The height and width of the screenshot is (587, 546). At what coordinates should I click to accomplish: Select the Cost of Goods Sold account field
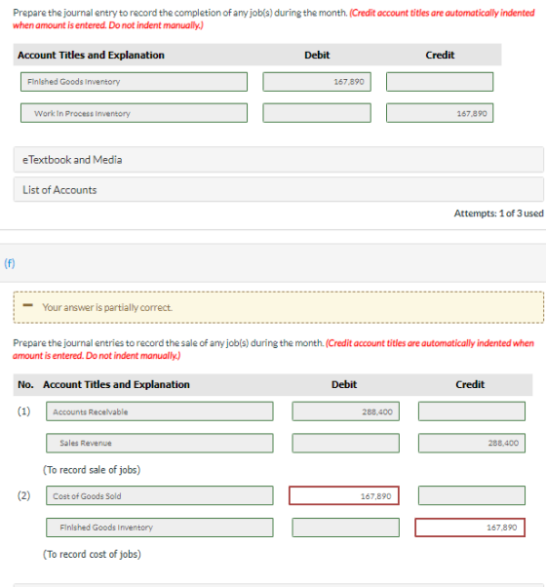[x=160, y=495]
